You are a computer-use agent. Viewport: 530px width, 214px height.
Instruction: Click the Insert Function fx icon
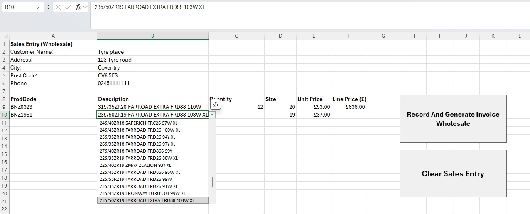(x=78, y=7)
